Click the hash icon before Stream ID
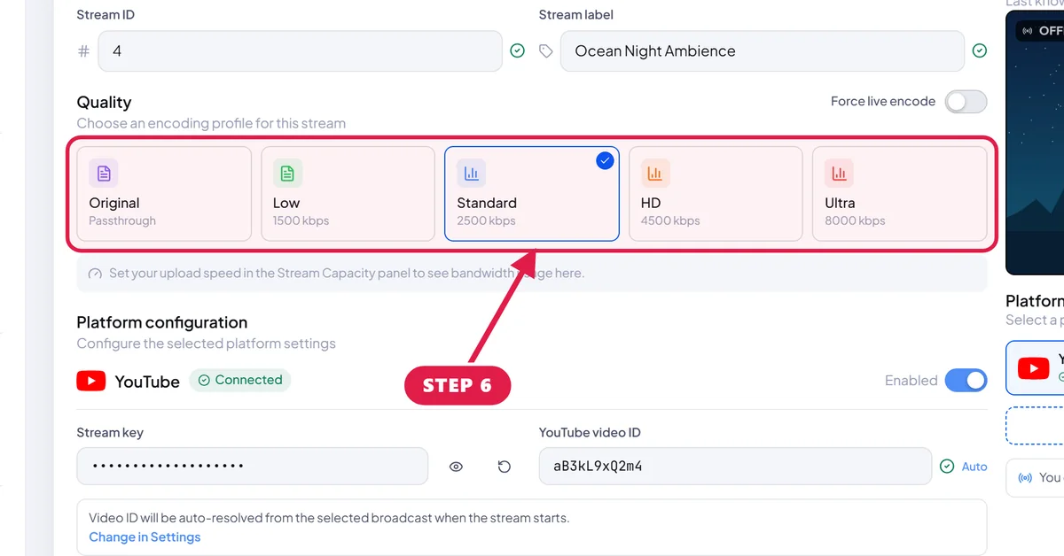The image size is (1064, 556). (x=84, y=51)
